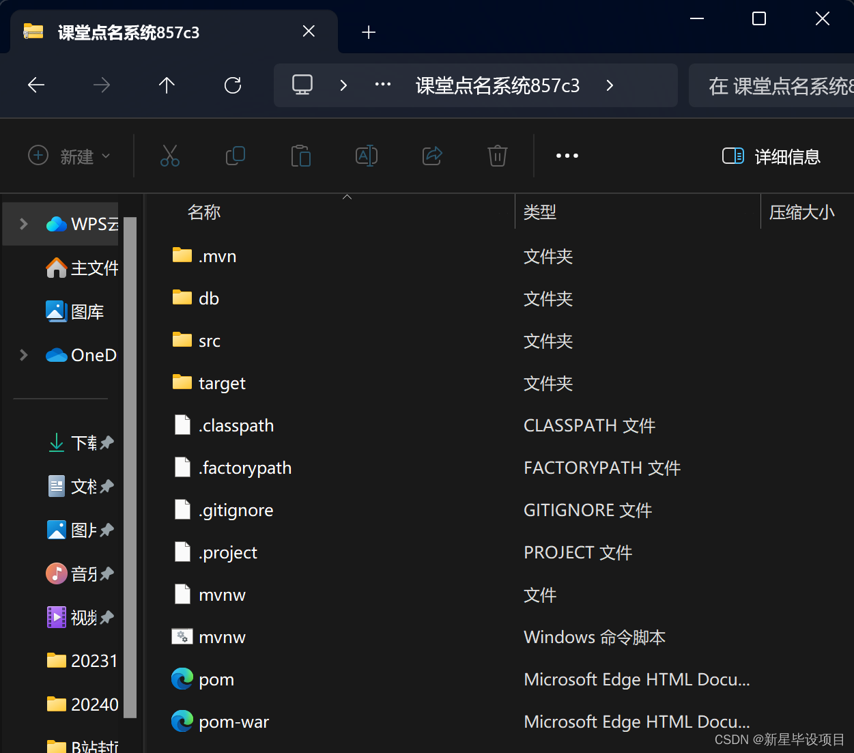Click the Paste icon in the toolbar
Viewport: 854px width, 753px height.
click(300, 156)
